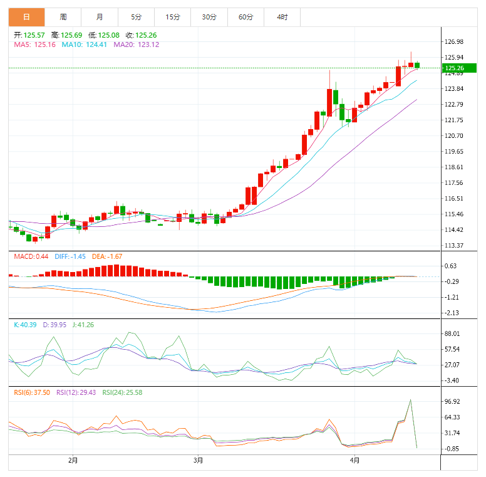The height and width of the screenshot is (477, 486).
Task: Click the RSI(6):37.50 label
Action: (x=32, y=392)
